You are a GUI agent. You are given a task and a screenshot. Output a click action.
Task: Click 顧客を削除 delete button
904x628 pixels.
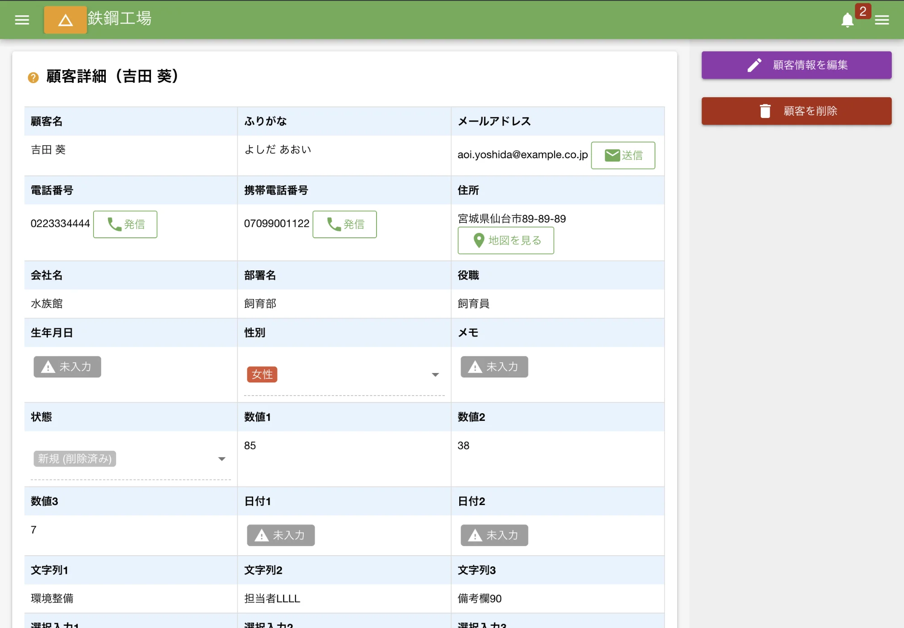(x=796, y=111)
